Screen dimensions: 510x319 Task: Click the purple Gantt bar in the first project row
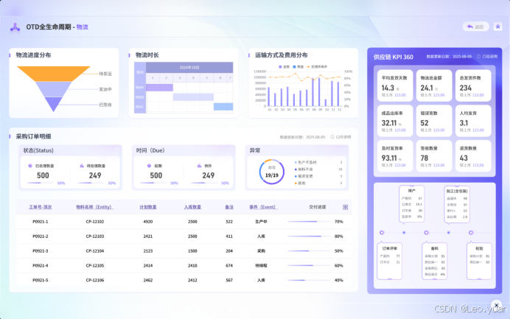[159, 88]
